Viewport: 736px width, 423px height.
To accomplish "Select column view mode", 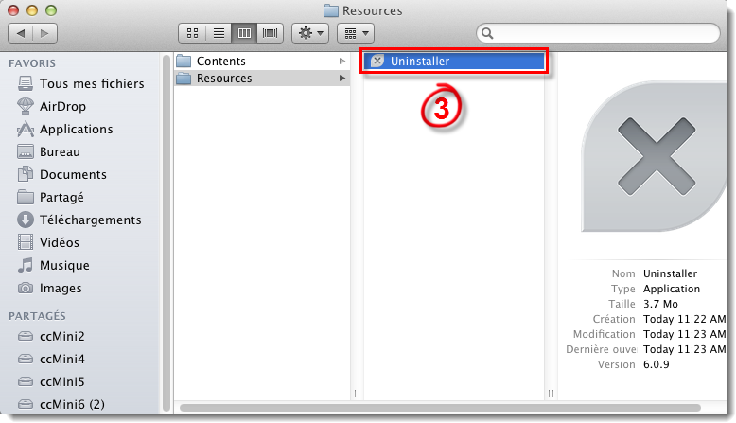I will [244, 33].
